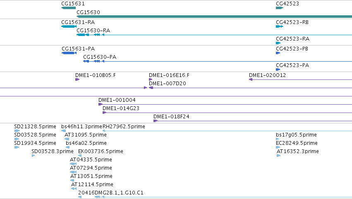Click the CG15631 gene name label
This screenshot has height=199, width=352.
pos(73,4)
